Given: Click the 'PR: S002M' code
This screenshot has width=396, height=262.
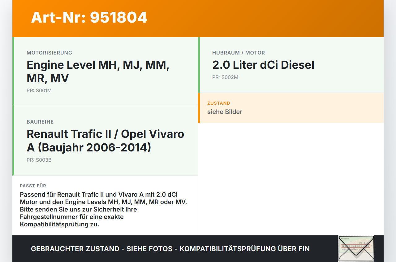Looking at the screenshot, I should click(225, 77).
